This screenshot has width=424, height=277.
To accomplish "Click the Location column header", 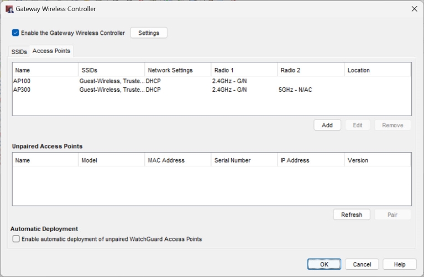I will [x=378, y=70].
